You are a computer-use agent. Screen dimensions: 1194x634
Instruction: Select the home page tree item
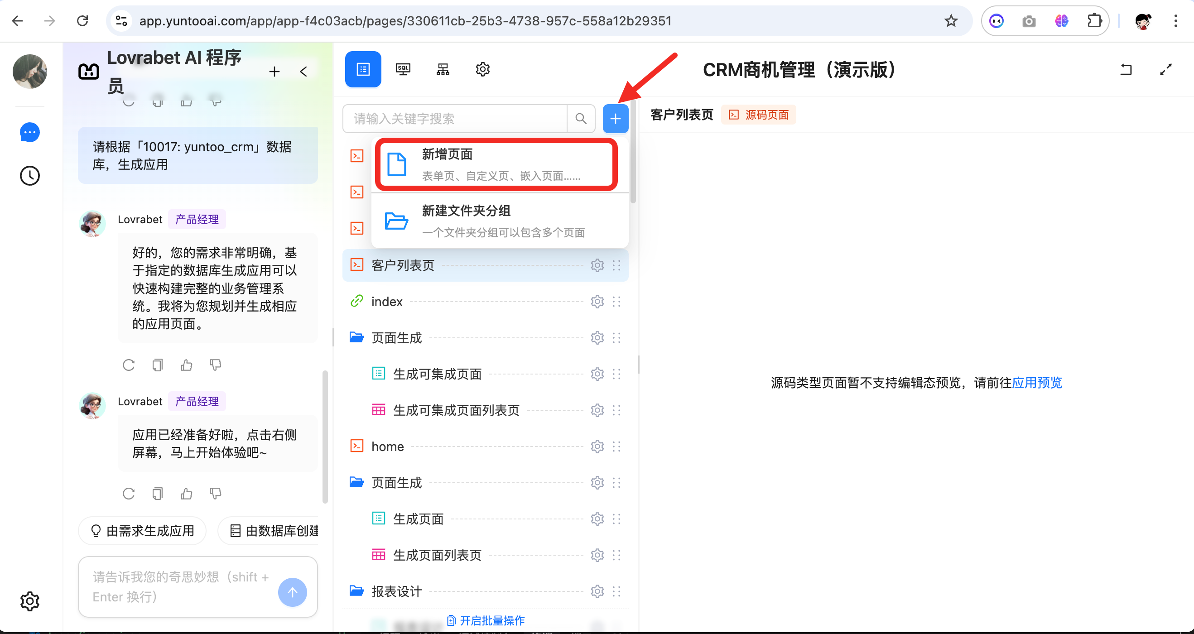[387, 447]
